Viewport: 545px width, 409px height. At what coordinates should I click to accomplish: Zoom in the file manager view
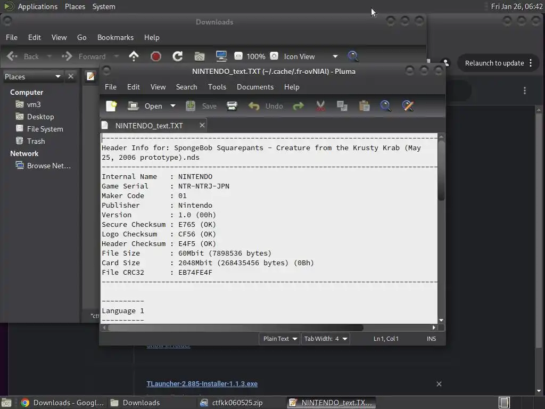tap(274, 56)
